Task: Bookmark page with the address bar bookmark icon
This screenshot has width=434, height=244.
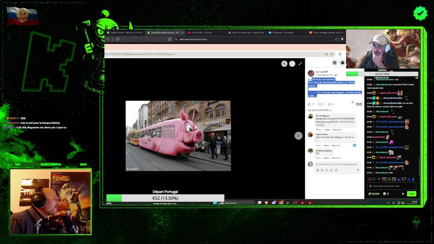Action: [x=170, y=39]
